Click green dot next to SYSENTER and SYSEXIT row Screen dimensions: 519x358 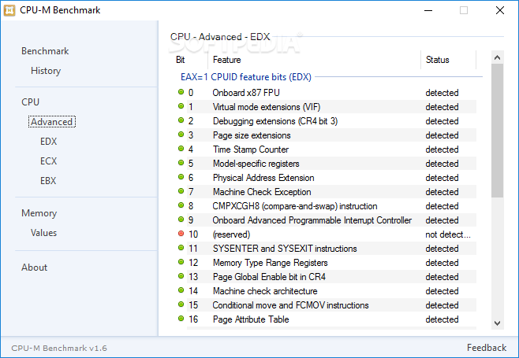point(181,248)
